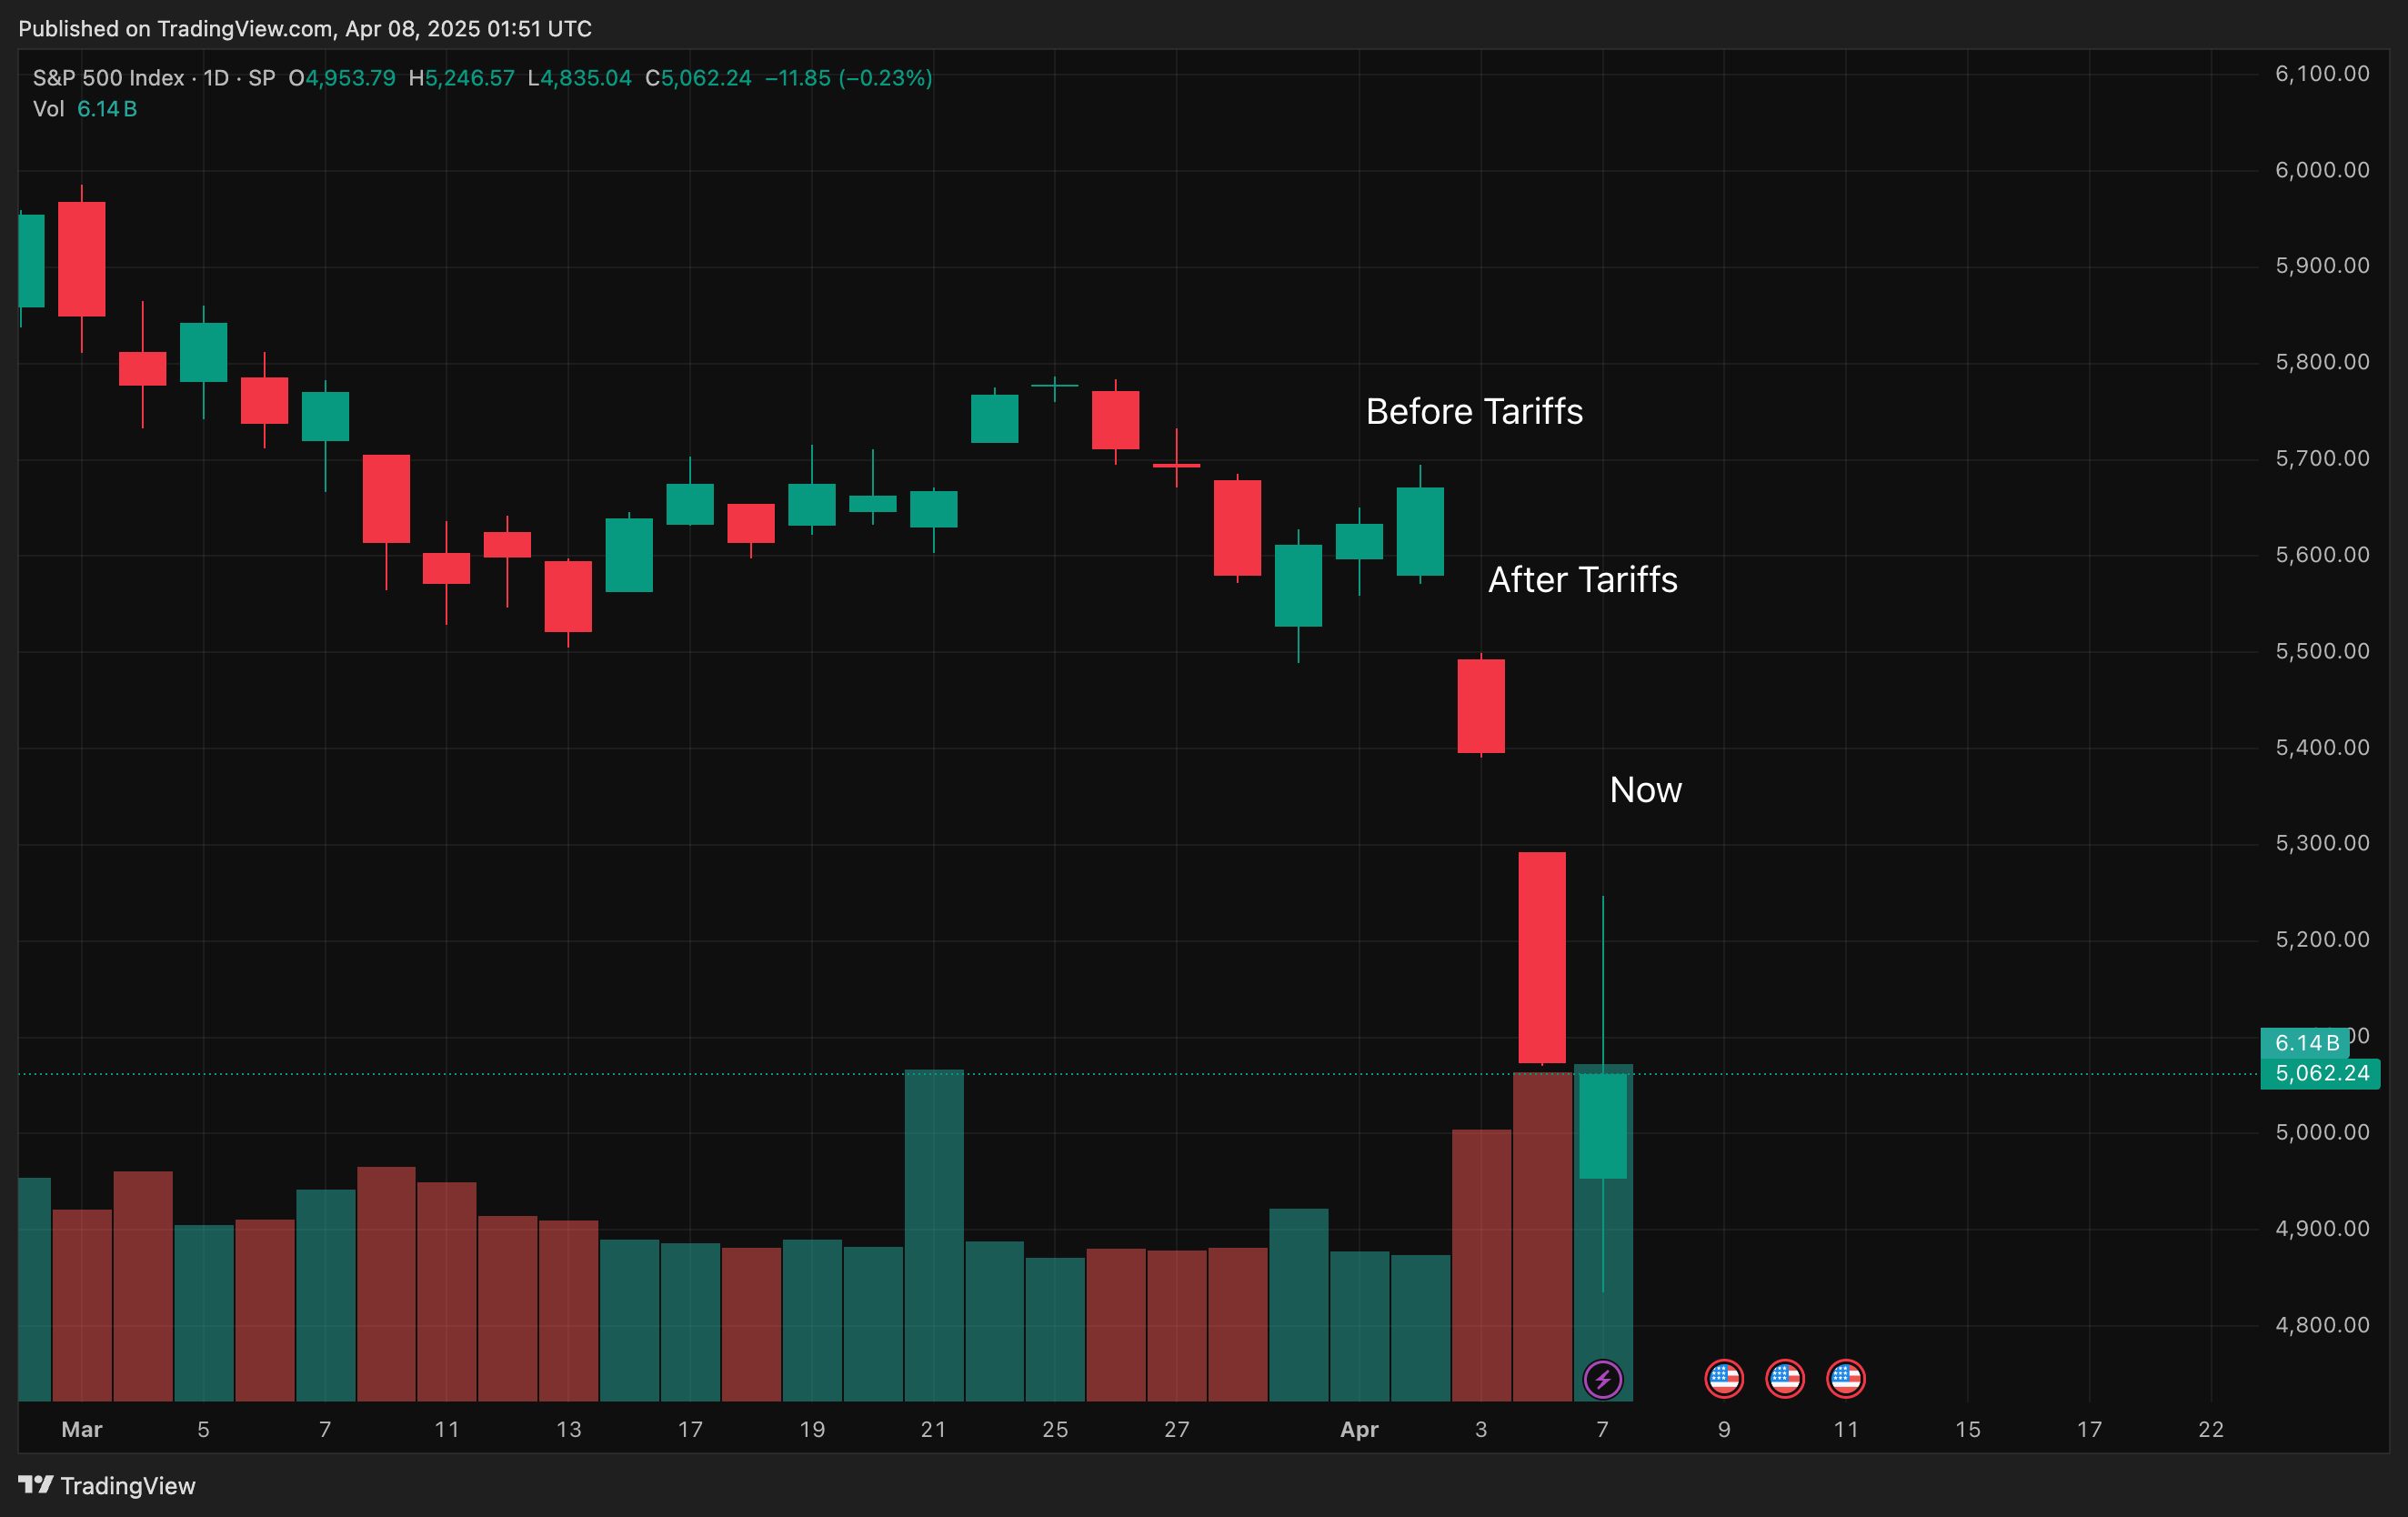
Task: Click the US flag icon above date 9
Action: coord(1723,1379)
